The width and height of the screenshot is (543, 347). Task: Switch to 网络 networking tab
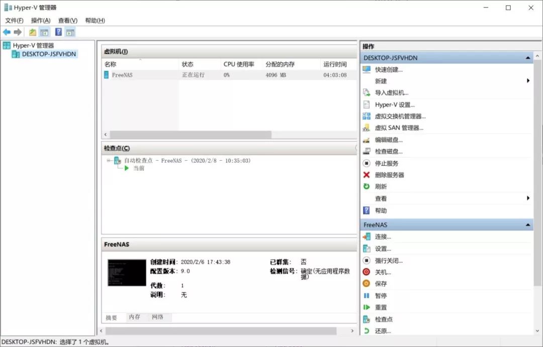(157, 317)
